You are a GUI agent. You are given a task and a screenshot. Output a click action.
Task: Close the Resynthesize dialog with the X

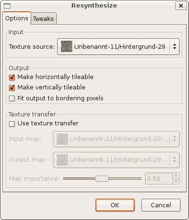coord(181,6)
